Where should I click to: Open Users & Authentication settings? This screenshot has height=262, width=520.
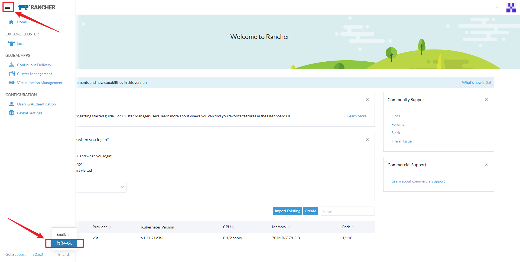point(36,104)
